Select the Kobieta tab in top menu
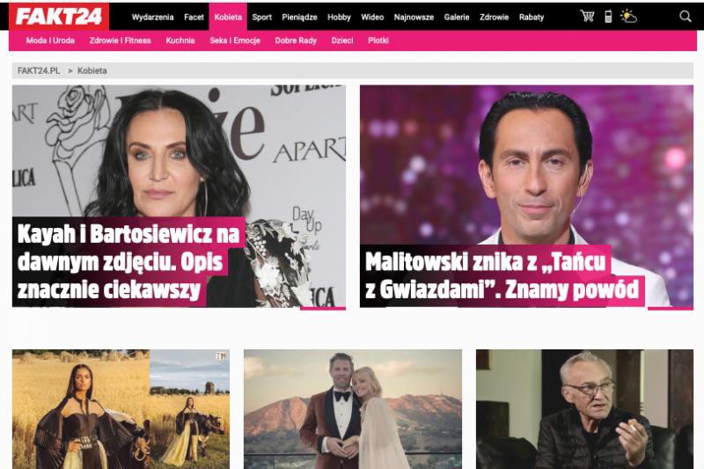Image resolution: width=704 pixels, height=469 pixels. tap(228, 17)
